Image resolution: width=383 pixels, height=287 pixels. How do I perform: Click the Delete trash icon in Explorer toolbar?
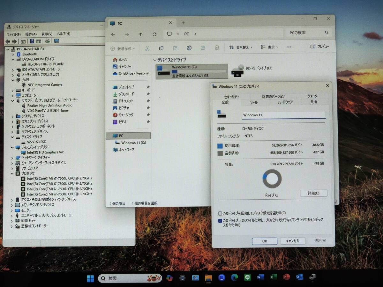point(217,48)
